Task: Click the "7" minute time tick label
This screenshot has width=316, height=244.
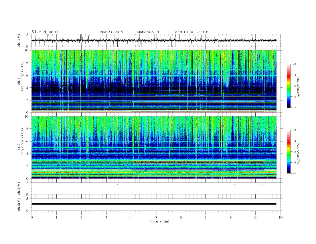Action: (x=206, y=217)
